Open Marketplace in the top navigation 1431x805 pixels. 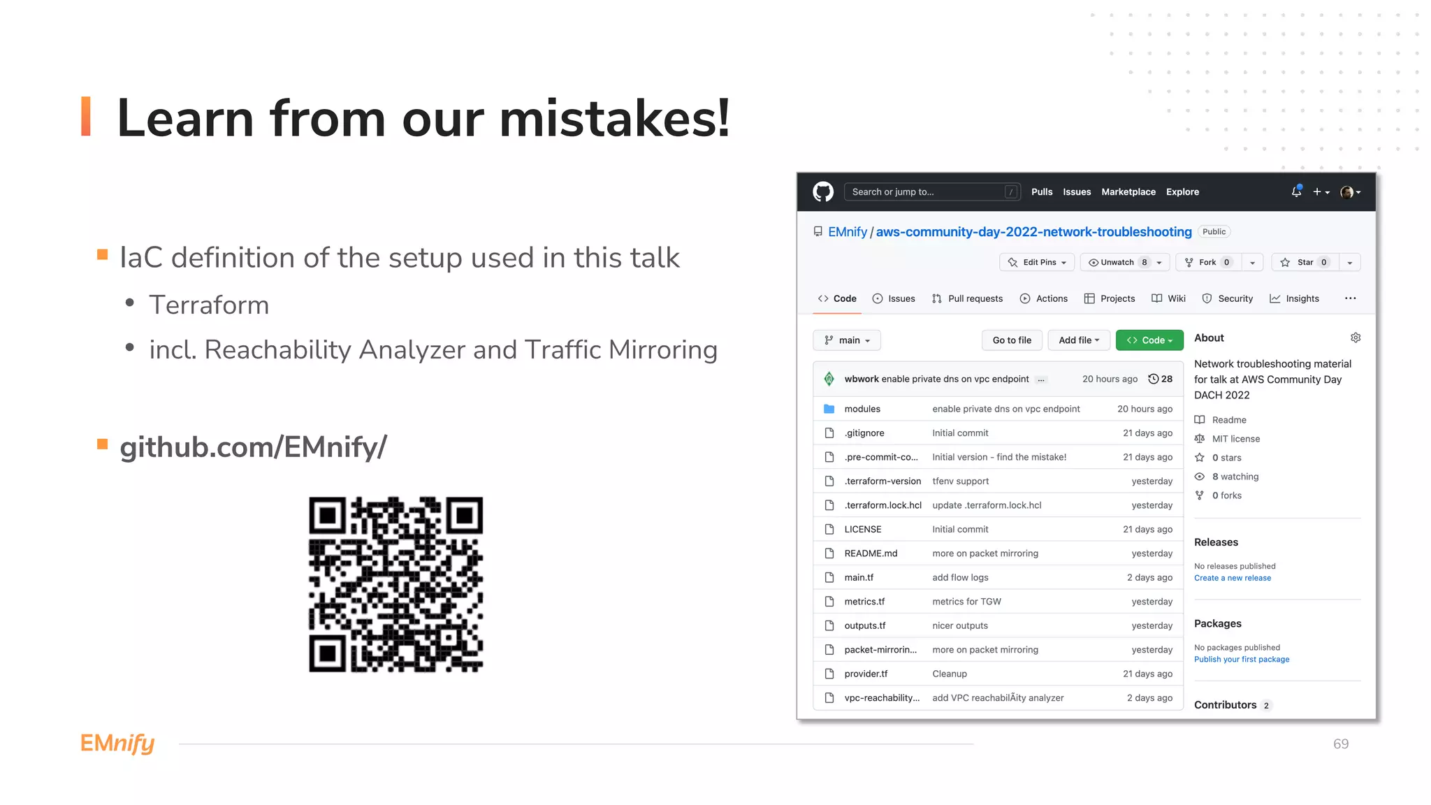coord(1128,191)
